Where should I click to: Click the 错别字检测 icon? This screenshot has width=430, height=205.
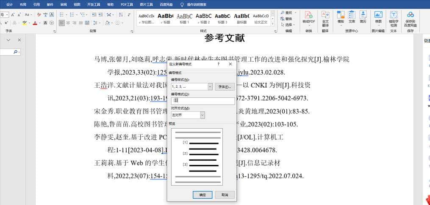click(x=394, y=19)
